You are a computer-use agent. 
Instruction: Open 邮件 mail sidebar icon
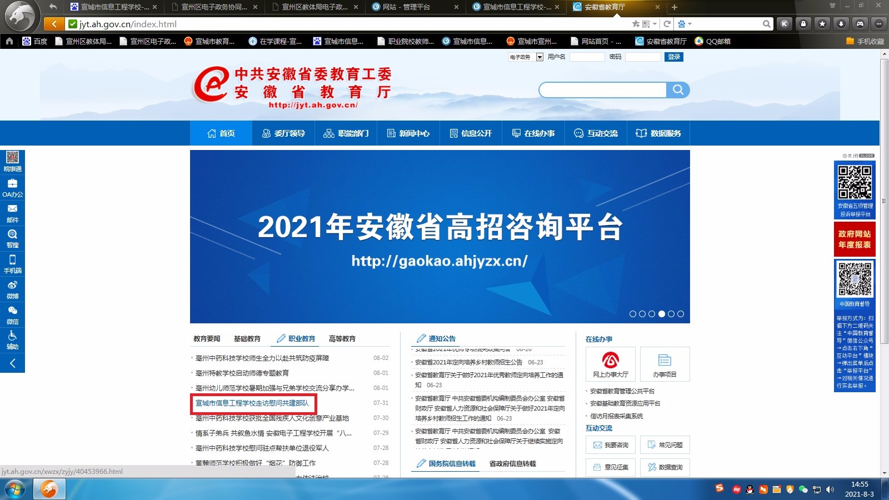pos(12,213)
